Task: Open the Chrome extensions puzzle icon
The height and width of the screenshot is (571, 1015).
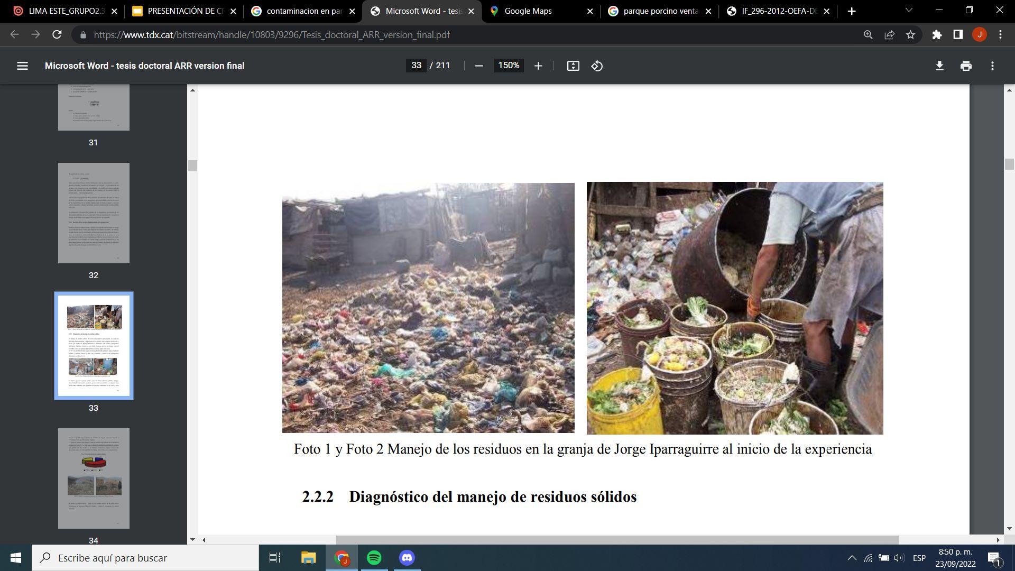Action: 937,35
